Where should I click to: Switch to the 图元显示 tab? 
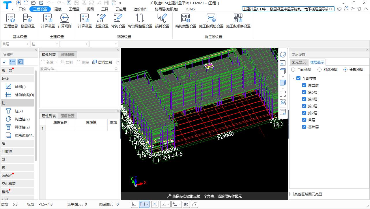(x=298, y=62)
